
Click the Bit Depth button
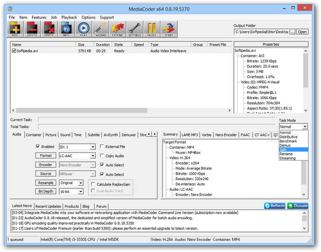coord(46,191)
